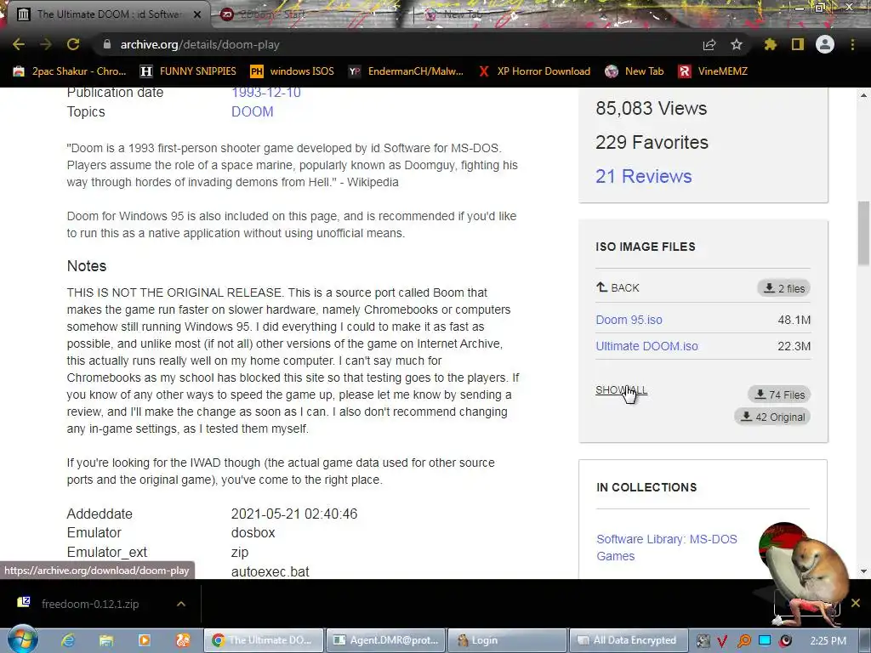The image size is (871, 653).
Task: Open the FUNNY SNIPPIES bookmark
Action: coord(188,71)
